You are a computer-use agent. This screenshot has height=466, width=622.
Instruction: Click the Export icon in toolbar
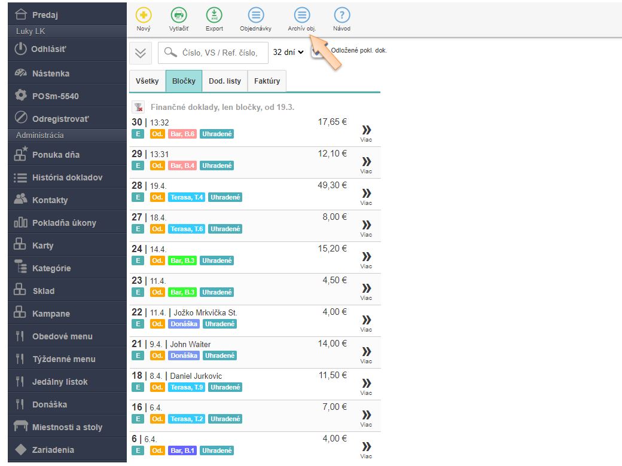[214, 16]
